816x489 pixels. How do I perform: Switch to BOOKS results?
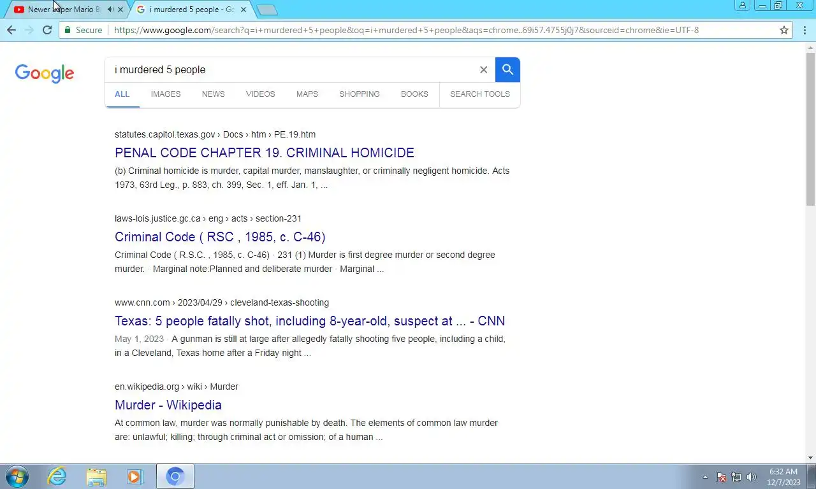pyautogui.click(x=414, y=94)
